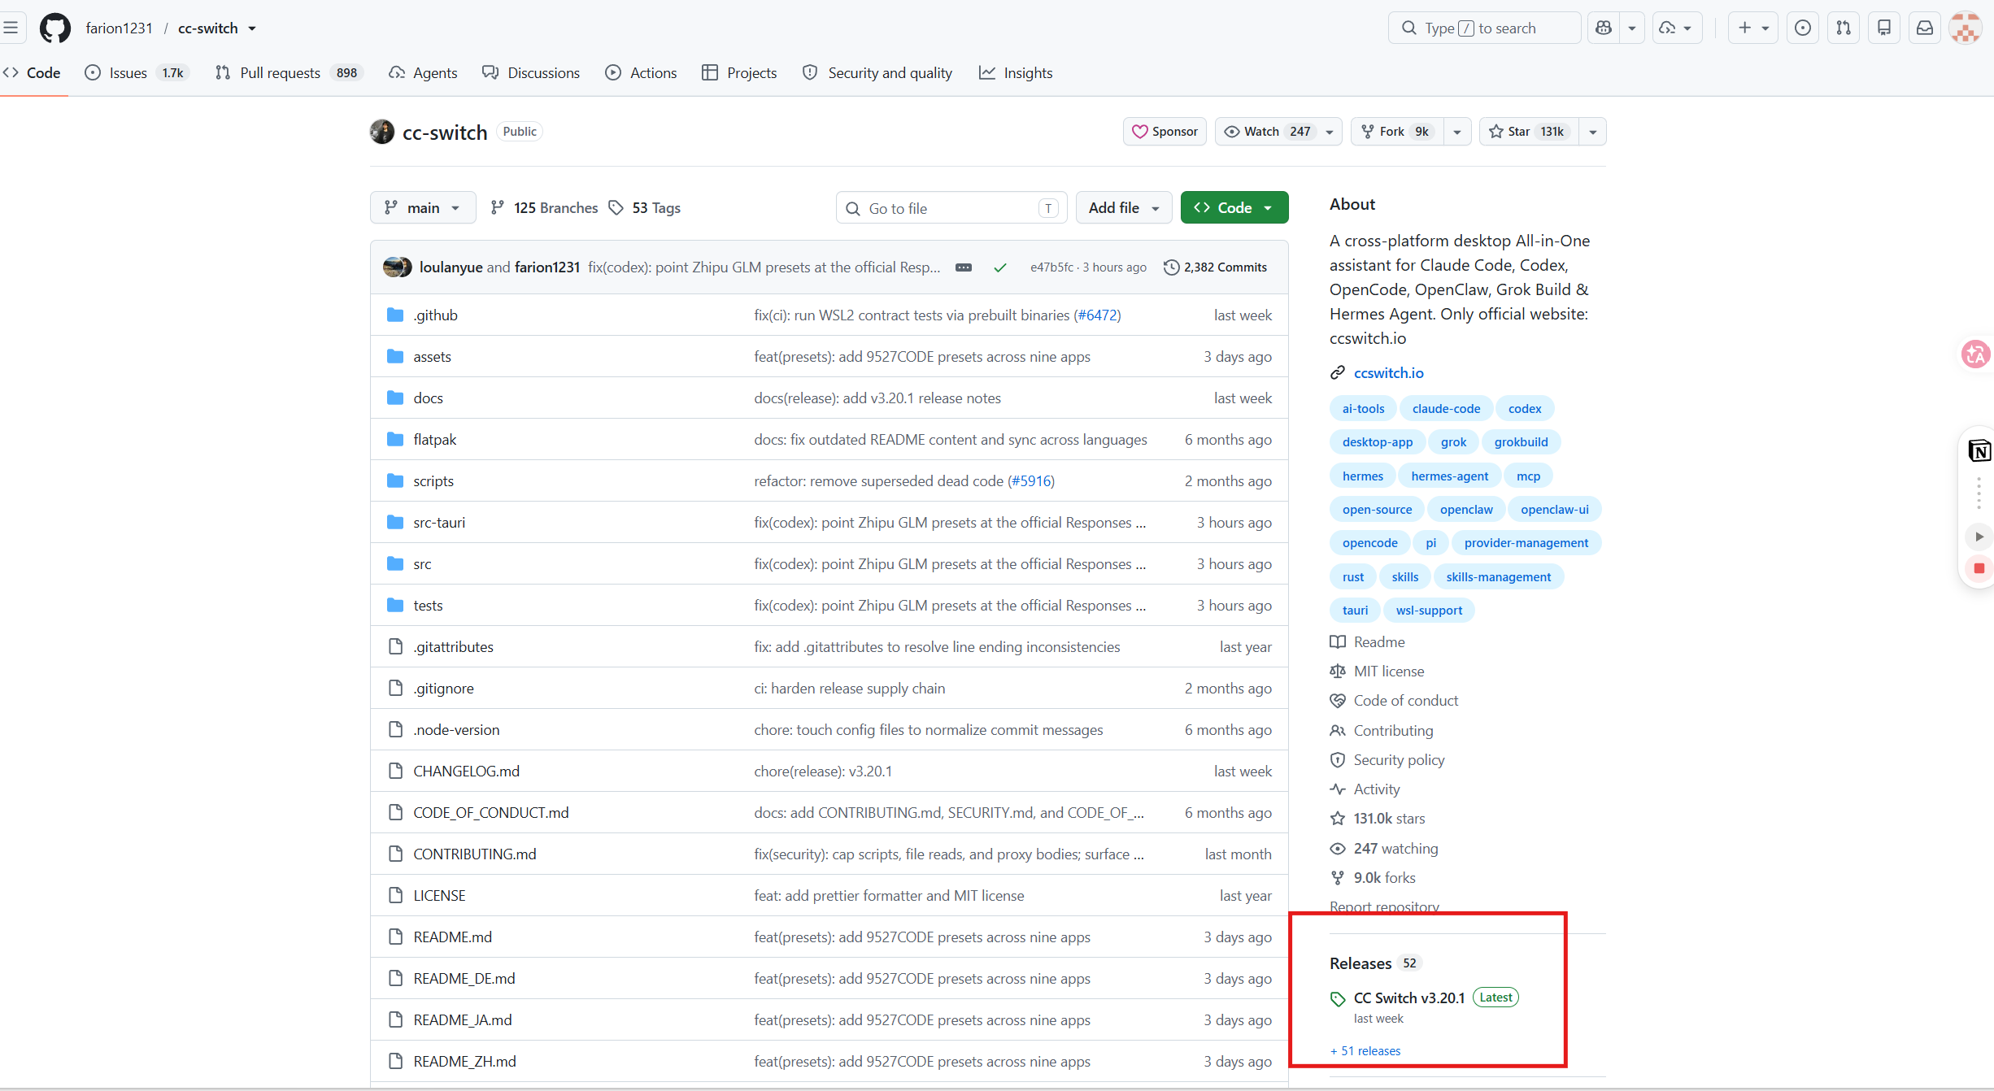
Task: Click the 53 Tags link
Action: point(645,208)
